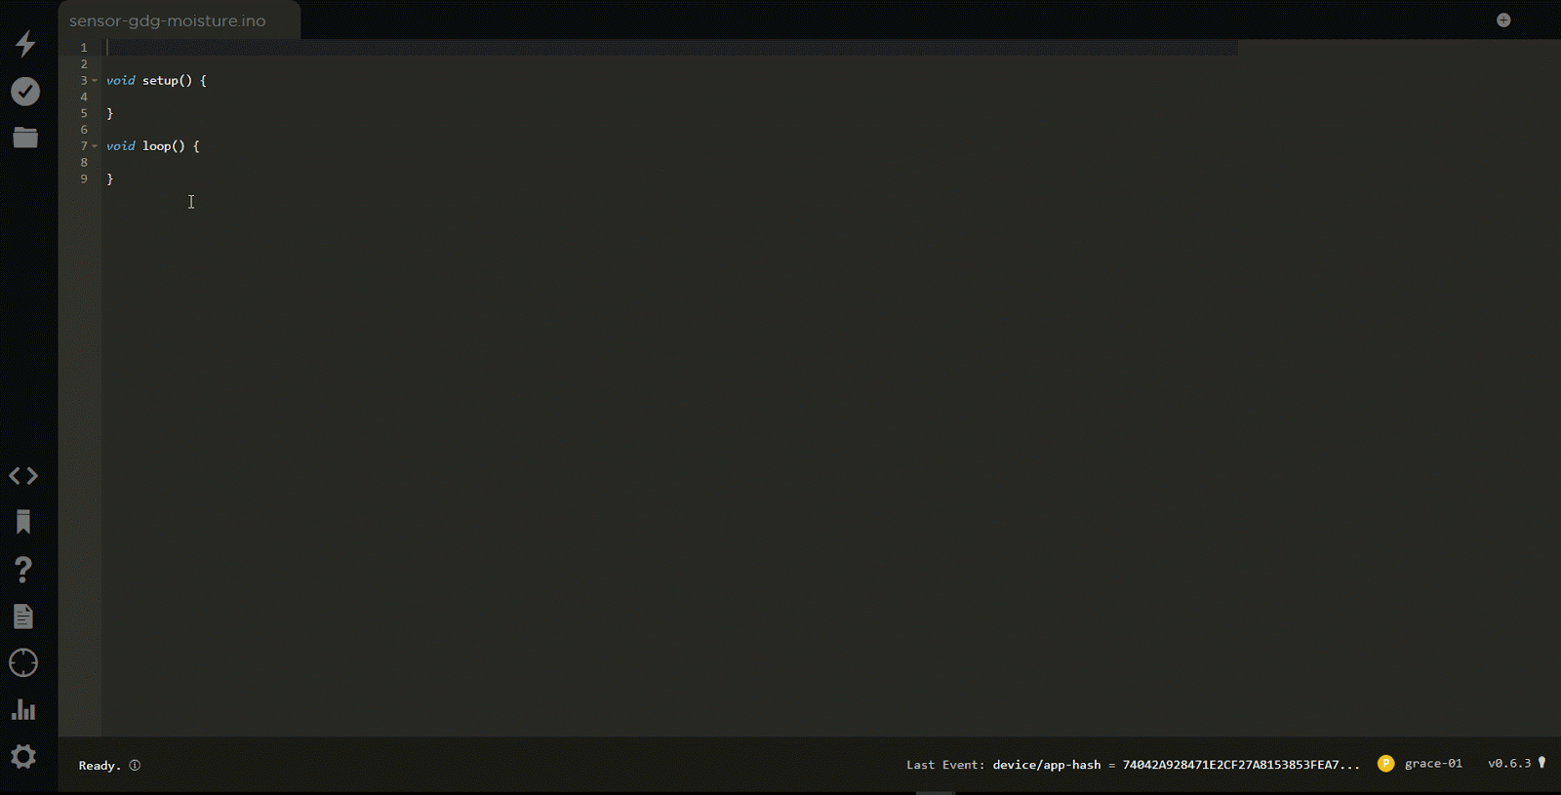Flash code with the lightning bolt icon

tap(25, 43)
